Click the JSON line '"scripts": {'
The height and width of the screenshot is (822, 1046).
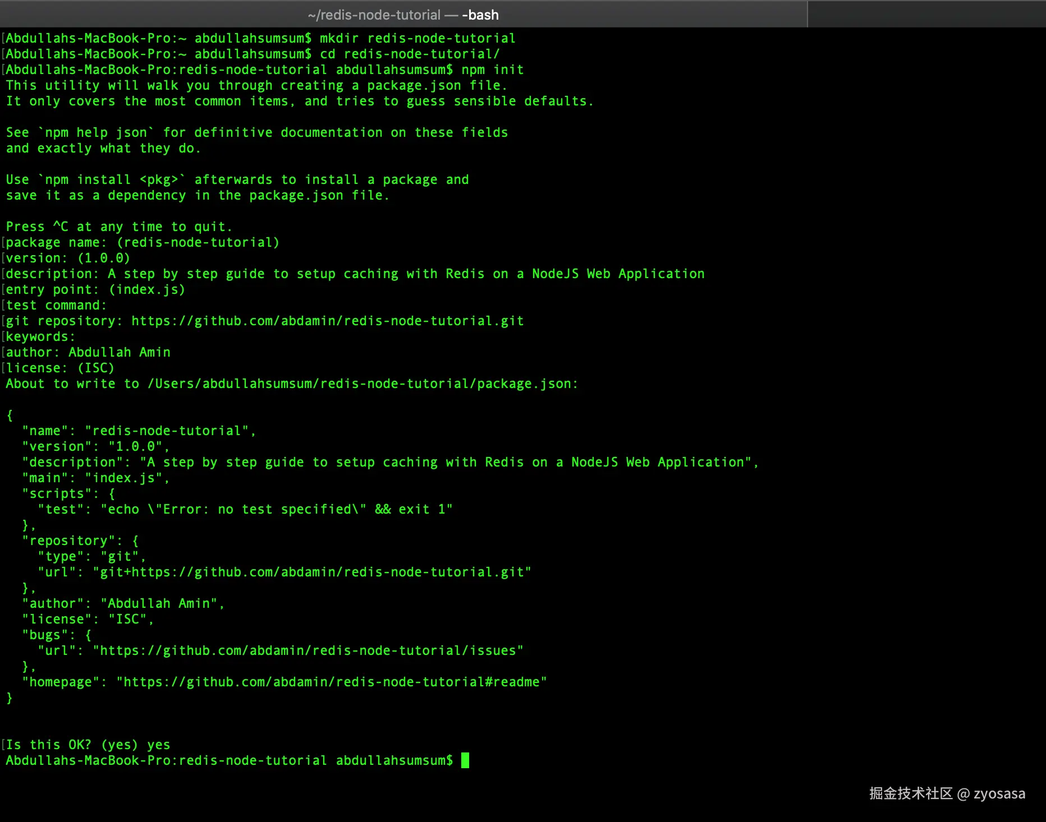coord(68,493)
